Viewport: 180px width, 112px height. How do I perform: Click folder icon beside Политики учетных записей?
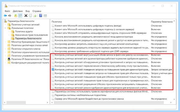click(9, 25)
